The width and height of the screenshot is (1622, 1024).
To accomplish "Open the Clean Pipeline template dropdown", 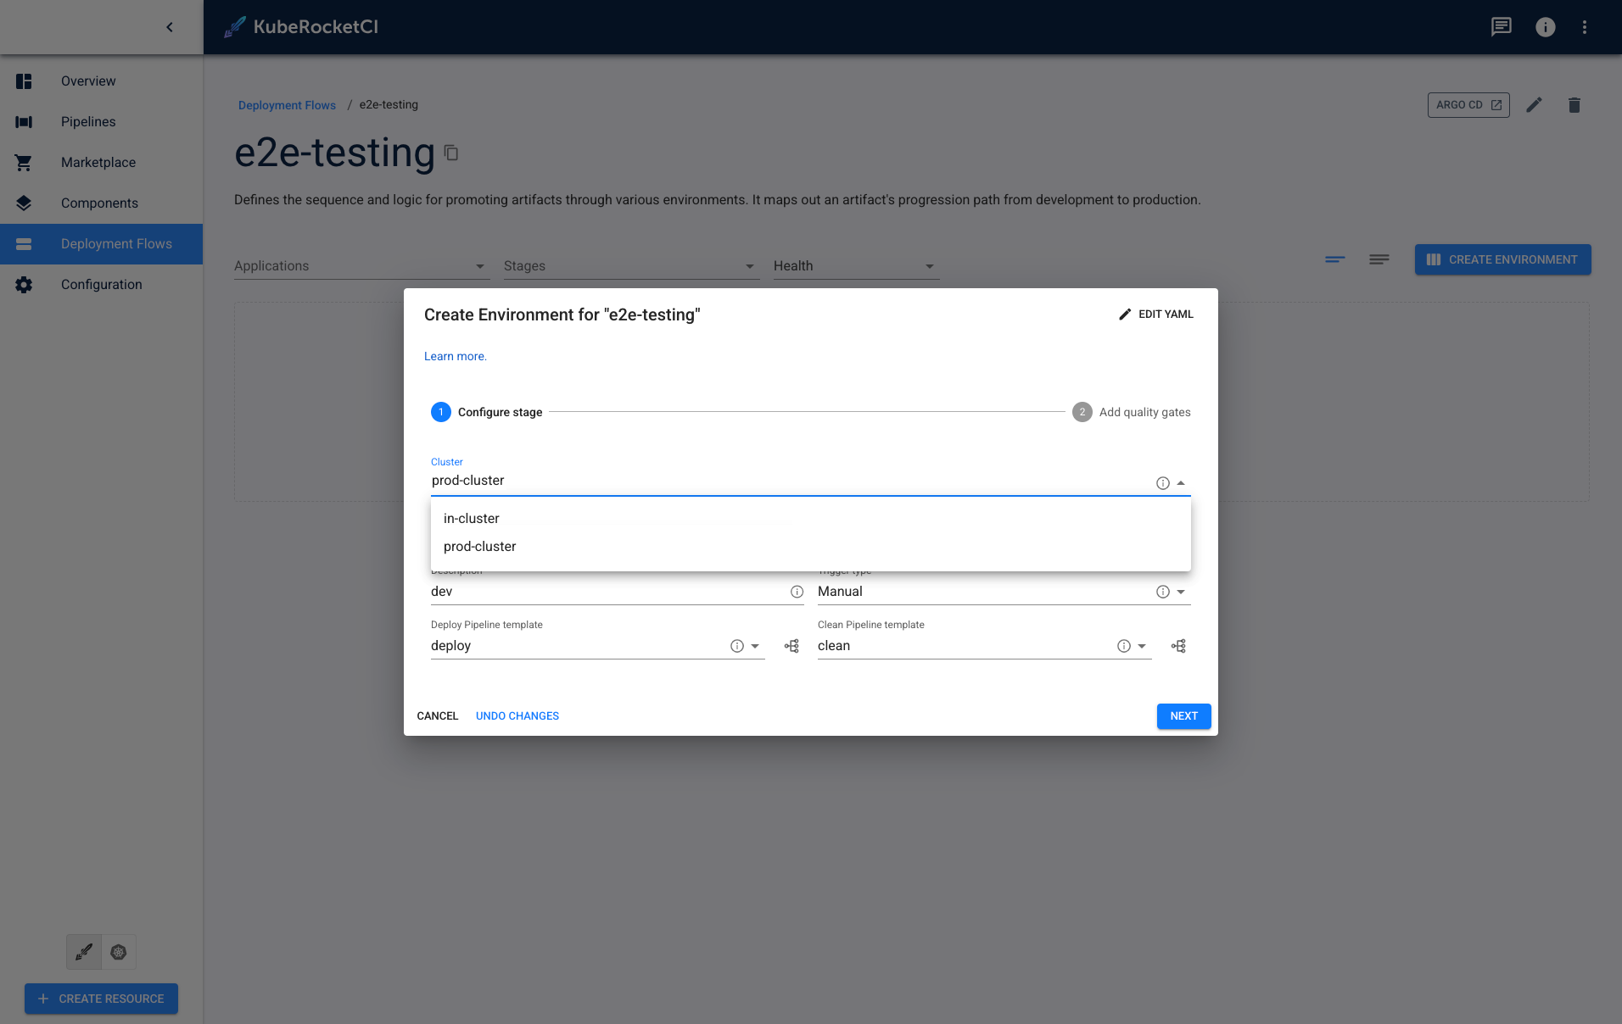I will (x=1142, y=646).
